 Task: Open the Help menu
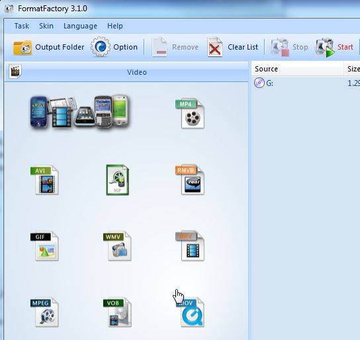pos(115,26)
